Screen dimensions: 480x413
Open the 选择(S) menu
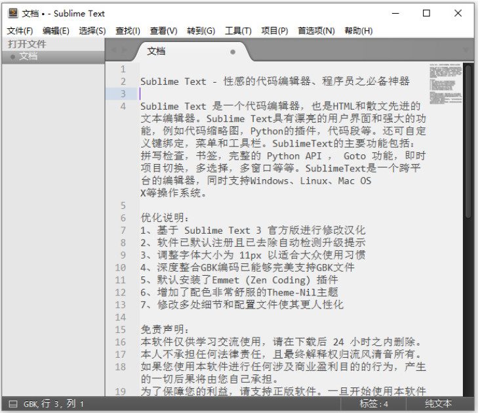(x=92, y=31)
